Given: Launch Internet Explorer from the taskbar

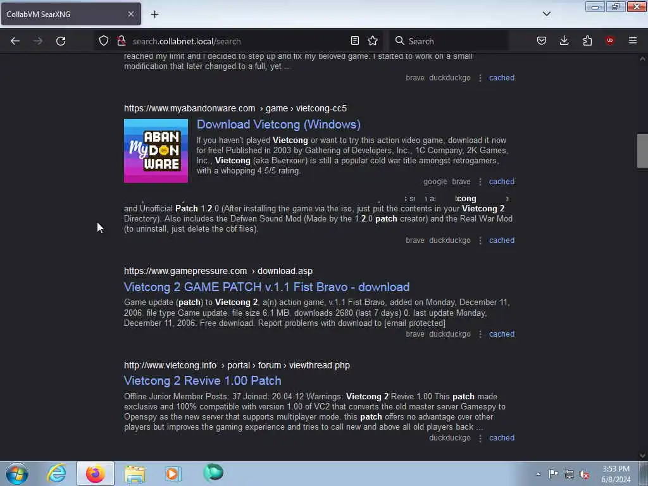Looking at the screenshot, I should click(x=56, y=473).
